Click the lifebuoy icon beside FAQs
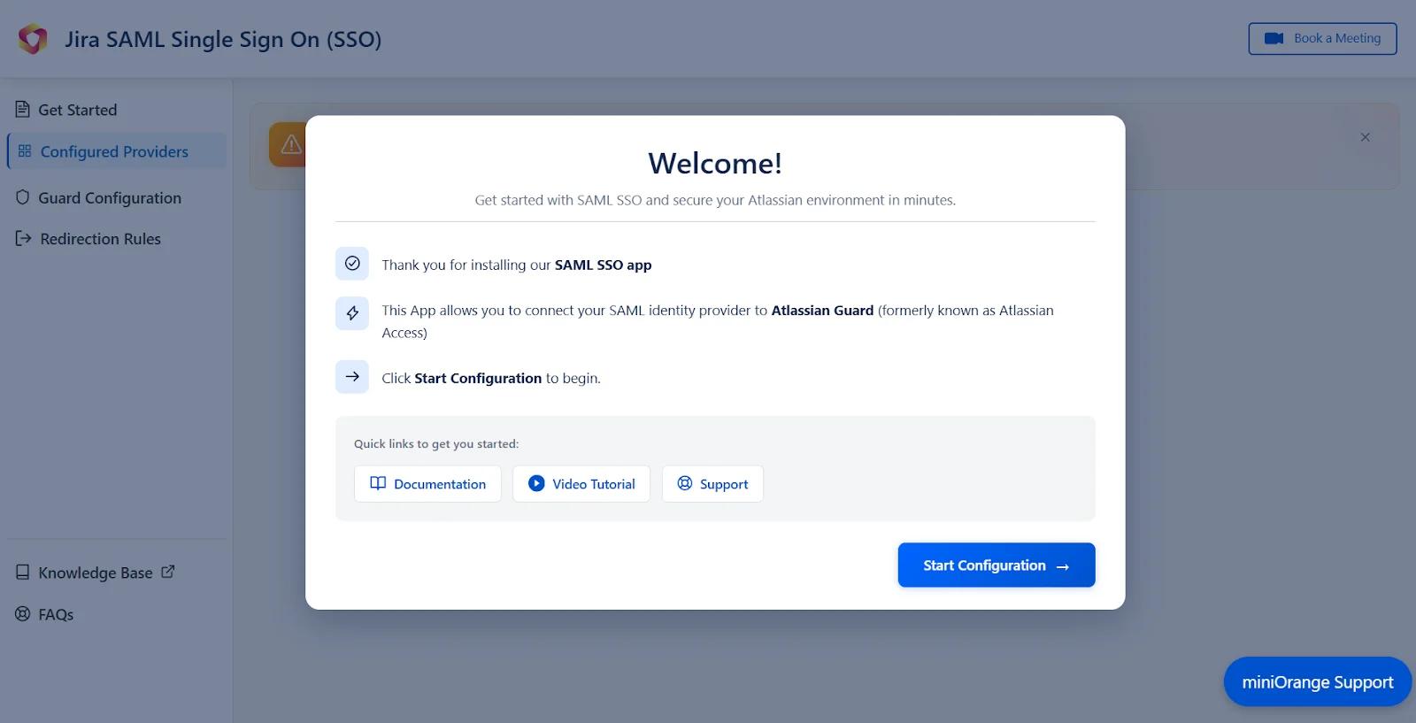Viewport: 1416px width, 723px height. coord(23,613)
